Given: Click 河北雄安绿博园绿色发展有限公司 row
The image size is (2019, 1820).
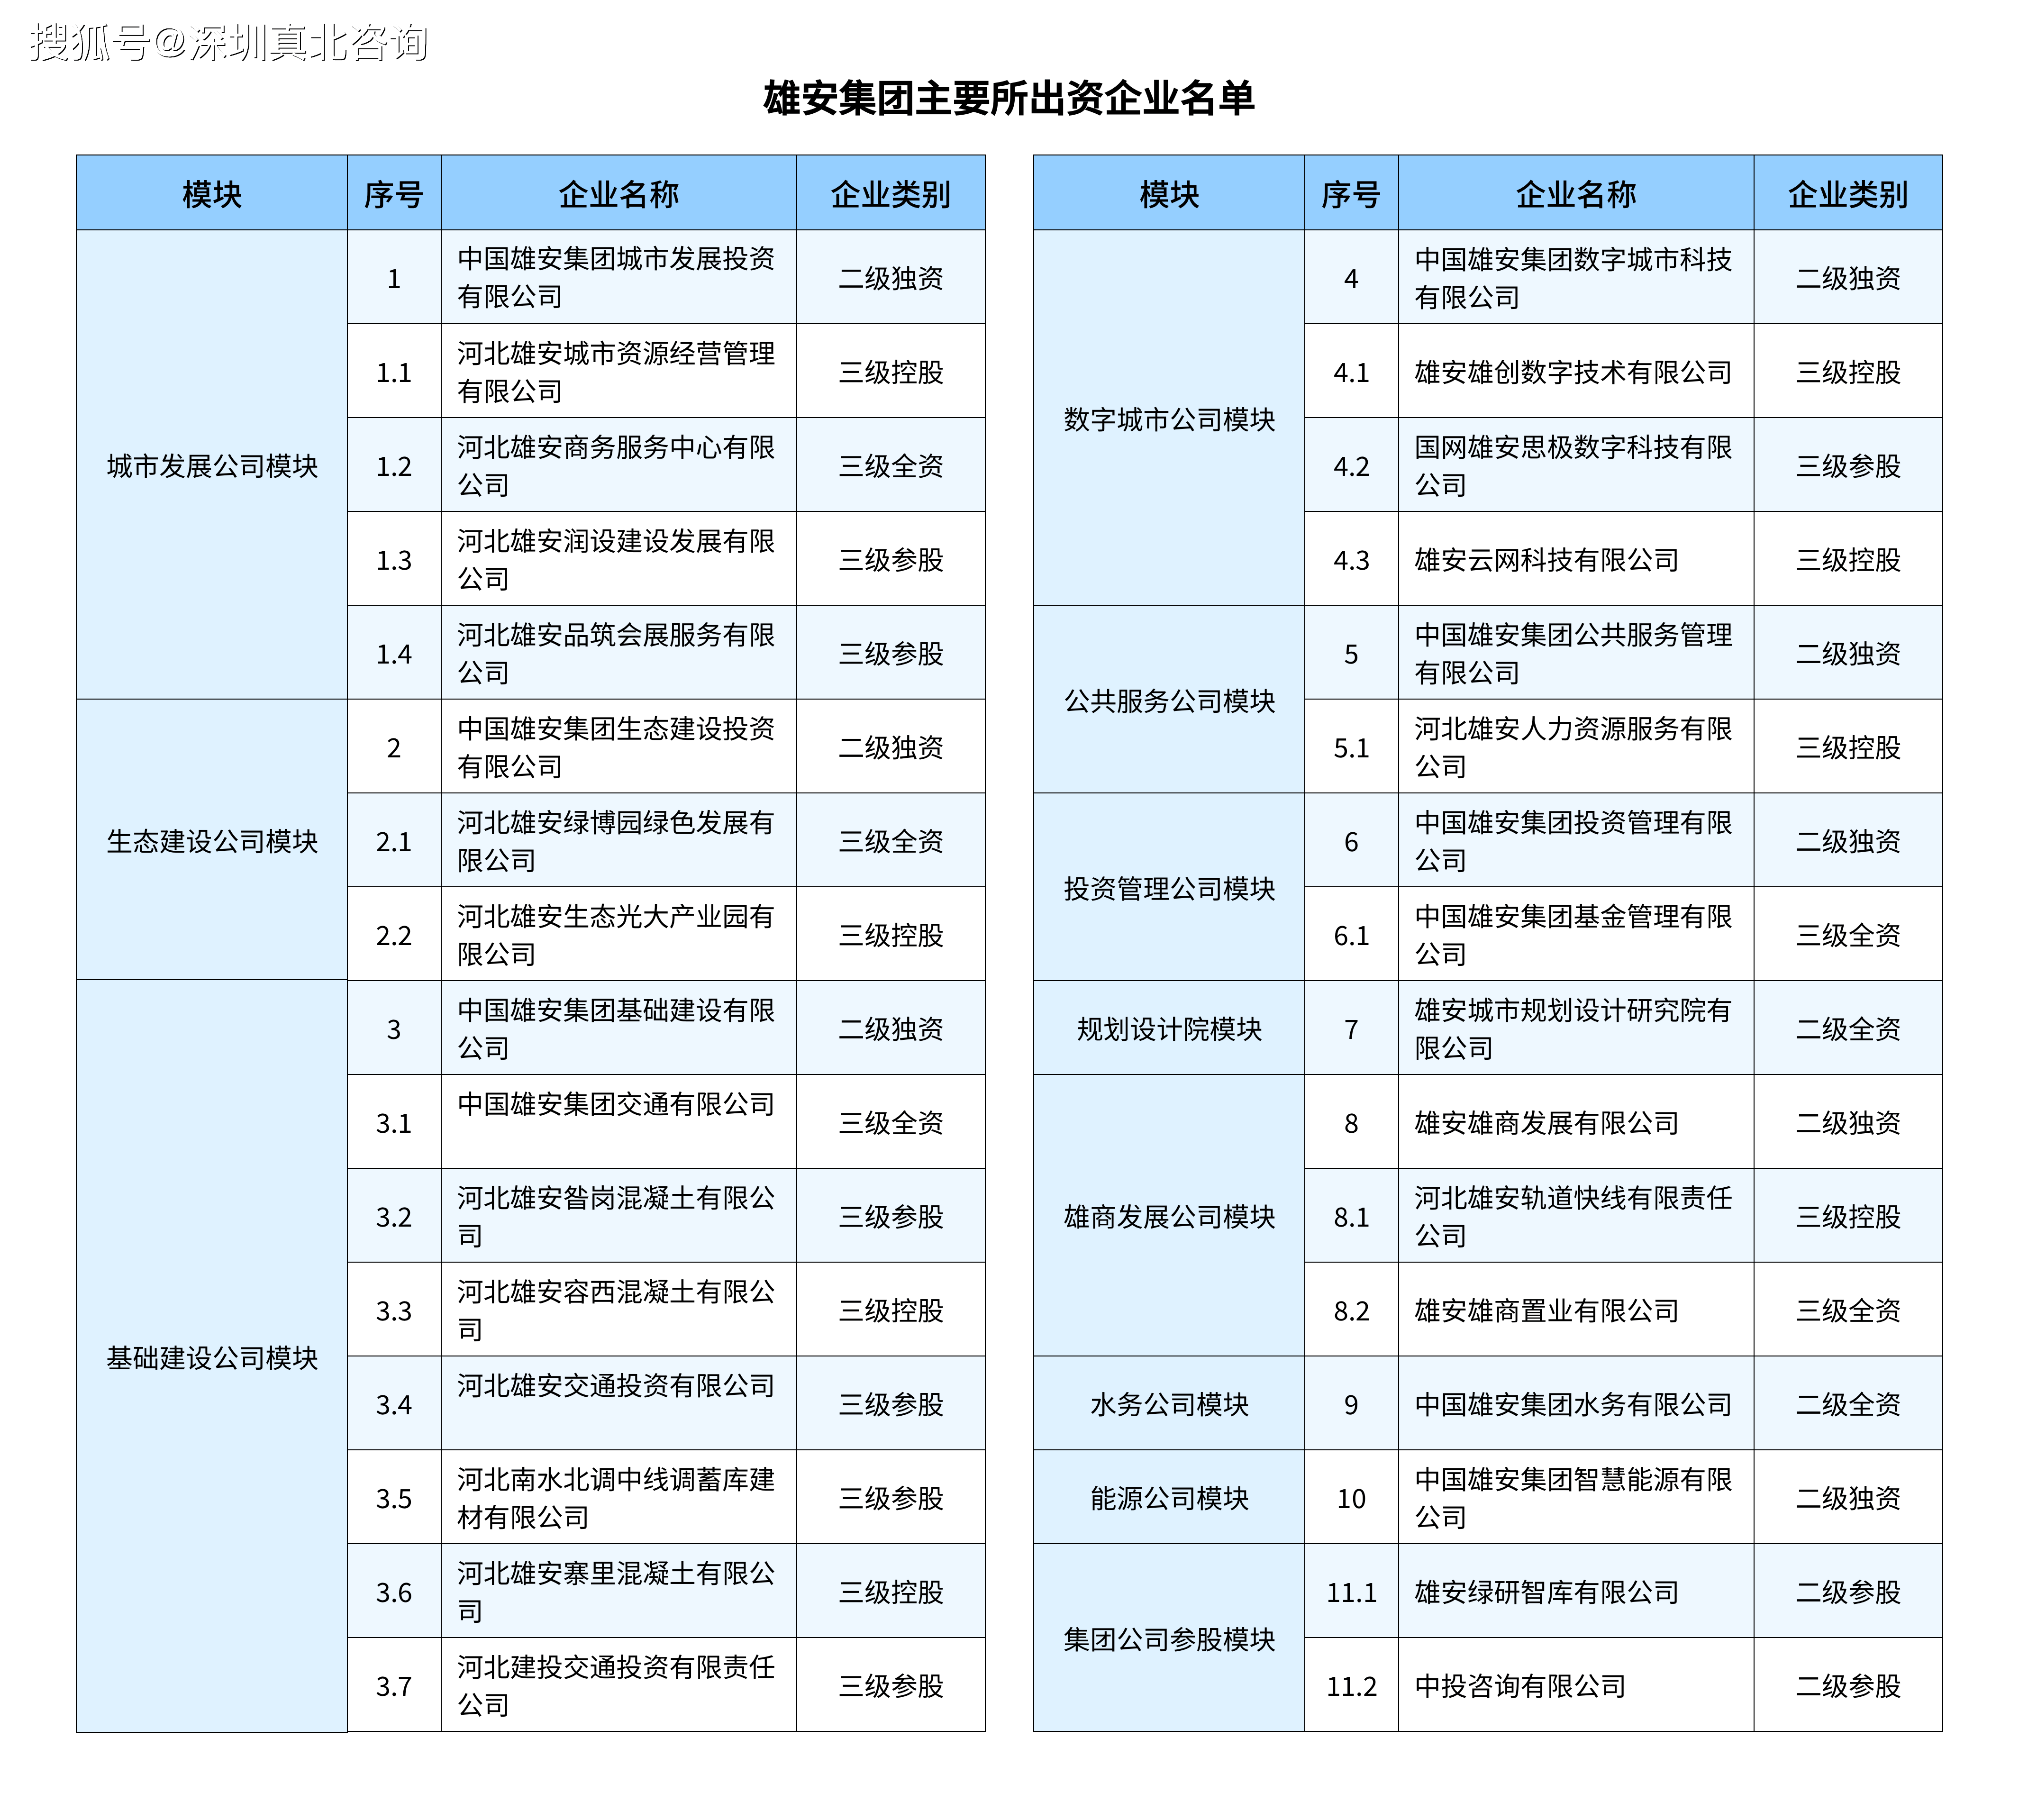Looking at the screenshot, I should [616, 841].
